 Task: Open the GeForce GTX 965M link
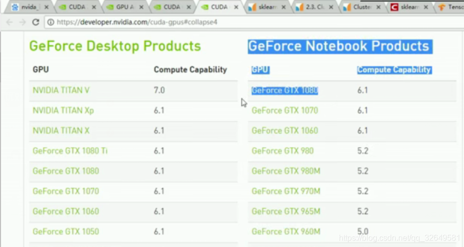point(286,211)
